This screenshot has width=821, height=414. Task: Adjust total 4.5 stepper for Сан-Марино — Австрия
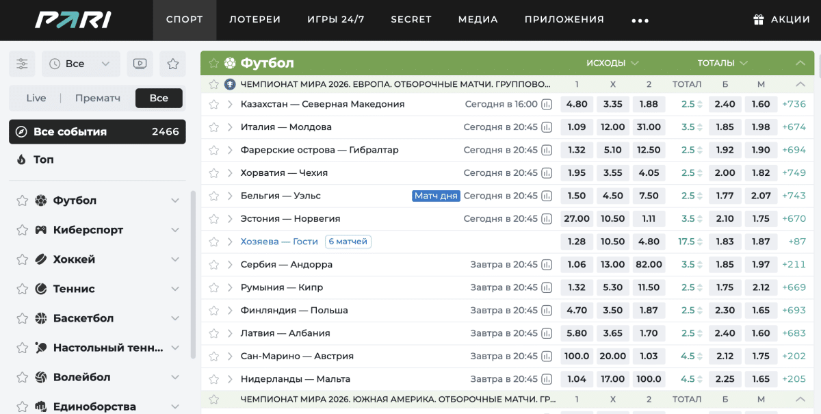(700, 357)
